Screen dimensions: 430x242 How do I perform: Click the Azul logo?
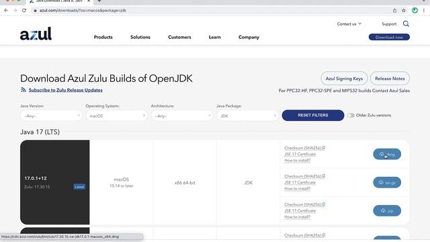[x=36, y=34]
